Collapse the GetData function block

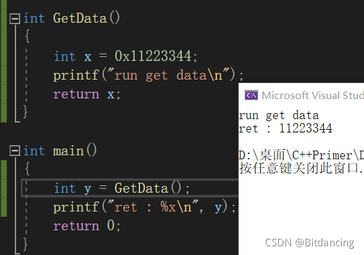pyautogui.click(x=15, y=19)
